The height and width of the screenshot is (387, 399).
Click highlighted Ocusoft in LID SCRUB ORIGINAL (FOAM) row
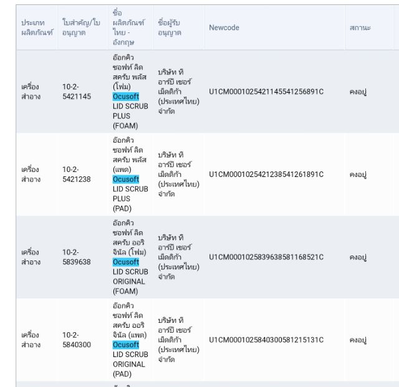coord(126,262)
